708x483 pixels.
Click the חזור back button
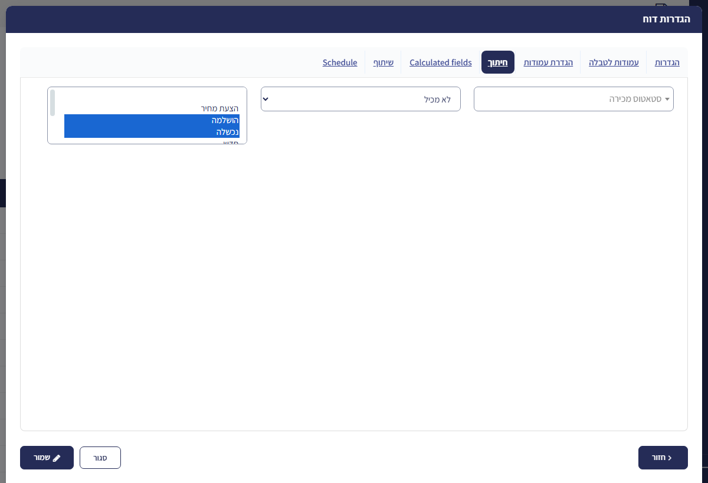point(663,458)
